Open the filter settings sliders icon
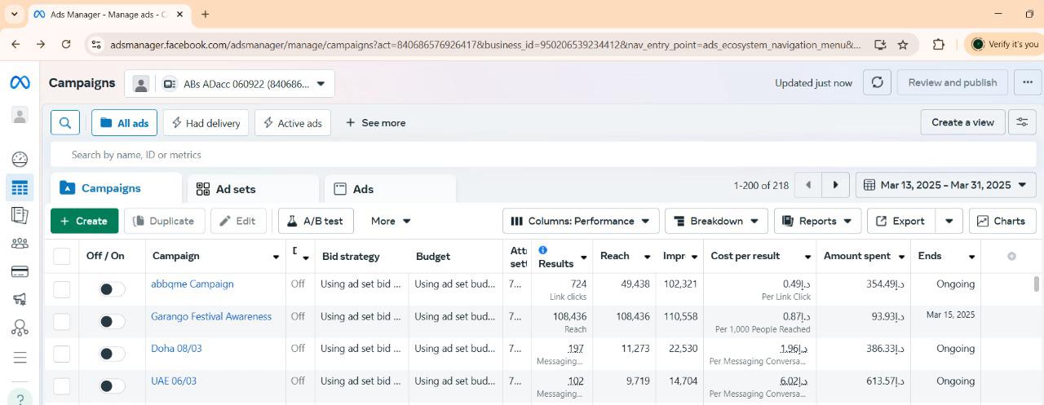 [x=1022, y=122]
